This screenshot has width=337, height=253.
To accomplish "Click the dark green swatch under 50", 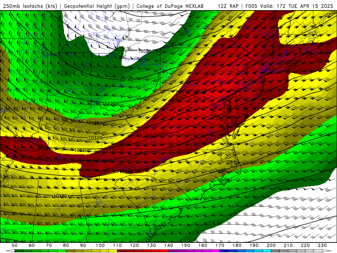I will pyautogui.click(x=19, y=251).
